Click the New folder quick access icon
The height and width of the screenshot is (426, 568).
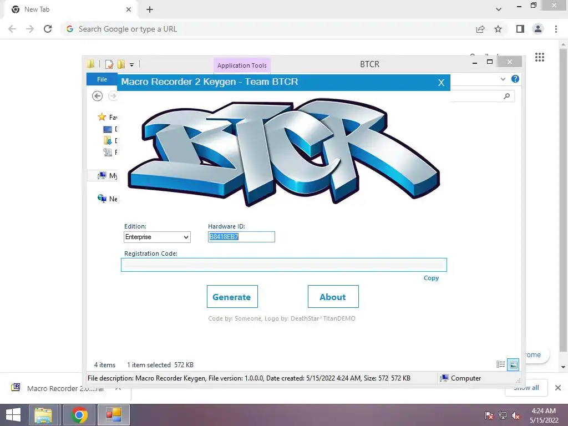click(x=121, y=64)
